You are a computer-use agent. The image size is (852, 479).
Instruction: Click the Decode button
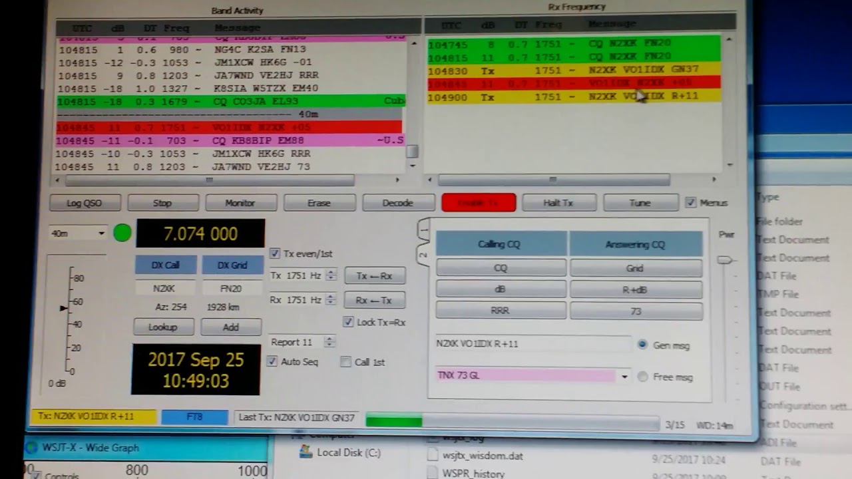(x=397, y=203)
